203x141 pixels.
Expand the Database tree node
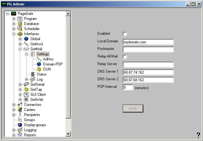click(x=14, y=24)
